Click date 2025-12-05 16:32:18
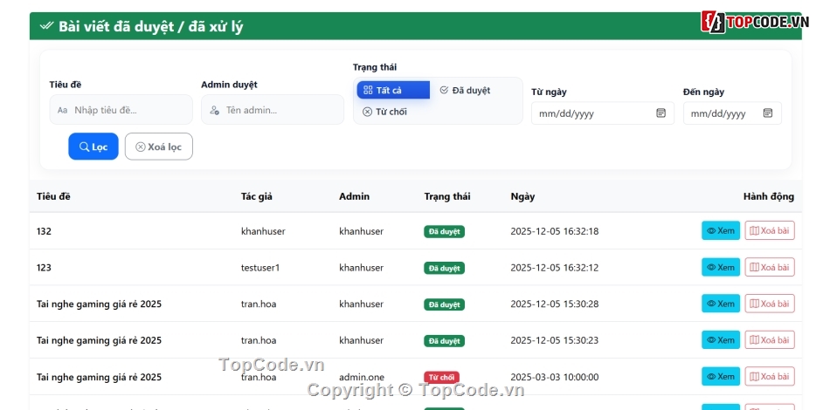Viewport: 830px width, 410px height. click(x=554, y=231)
